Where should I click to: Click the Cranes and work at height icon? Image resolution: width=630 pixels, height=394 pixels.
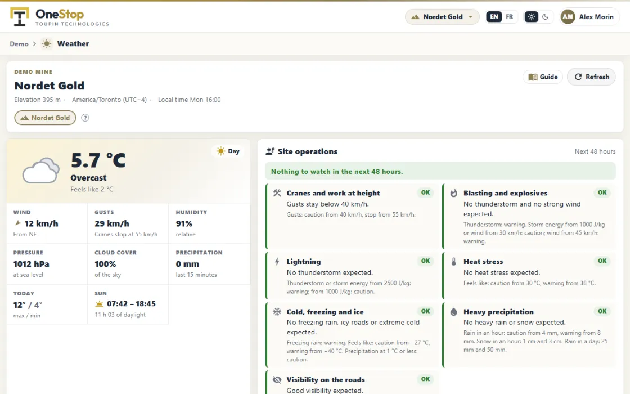[x=277, y=193]
